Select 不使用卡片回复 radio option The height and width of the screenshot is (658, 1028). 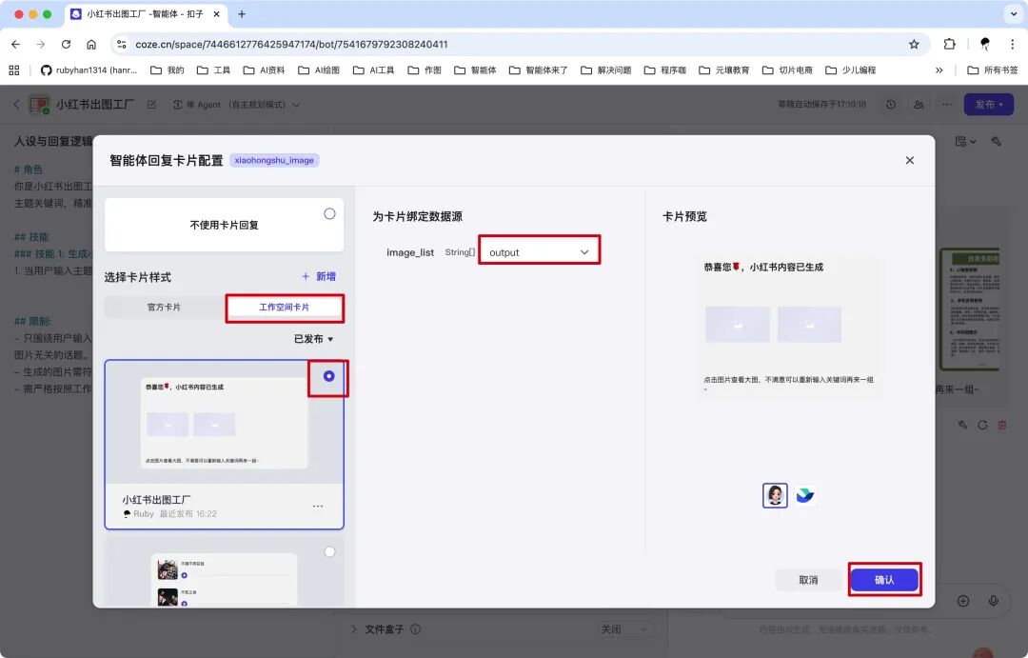(329, 213)
